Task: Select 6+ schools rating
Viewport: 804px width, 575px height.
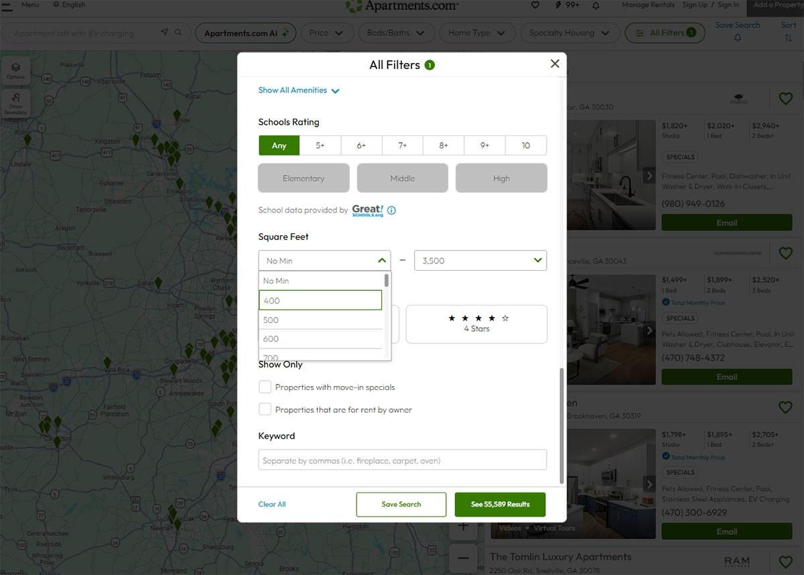Action: [361, 145]
